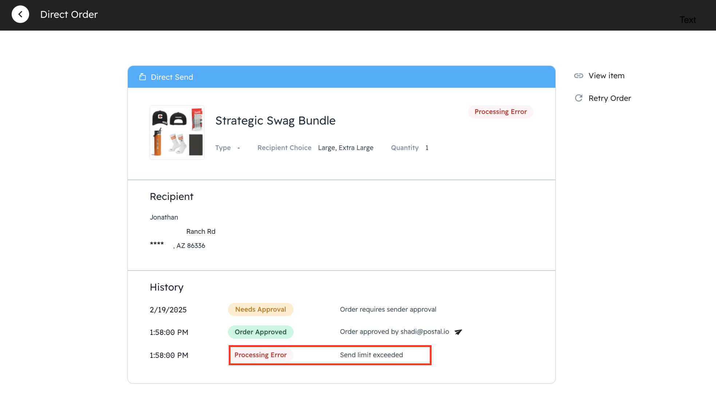Viewport: 716px width, 418px height.
Task: Click the Recipient Choice label
Action: 284,148
